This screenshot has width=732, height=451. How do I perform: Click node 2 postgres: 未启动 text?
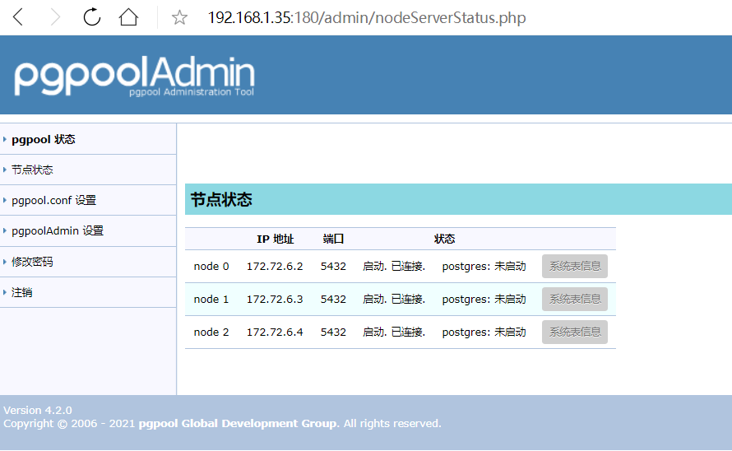tap(484, 332)
